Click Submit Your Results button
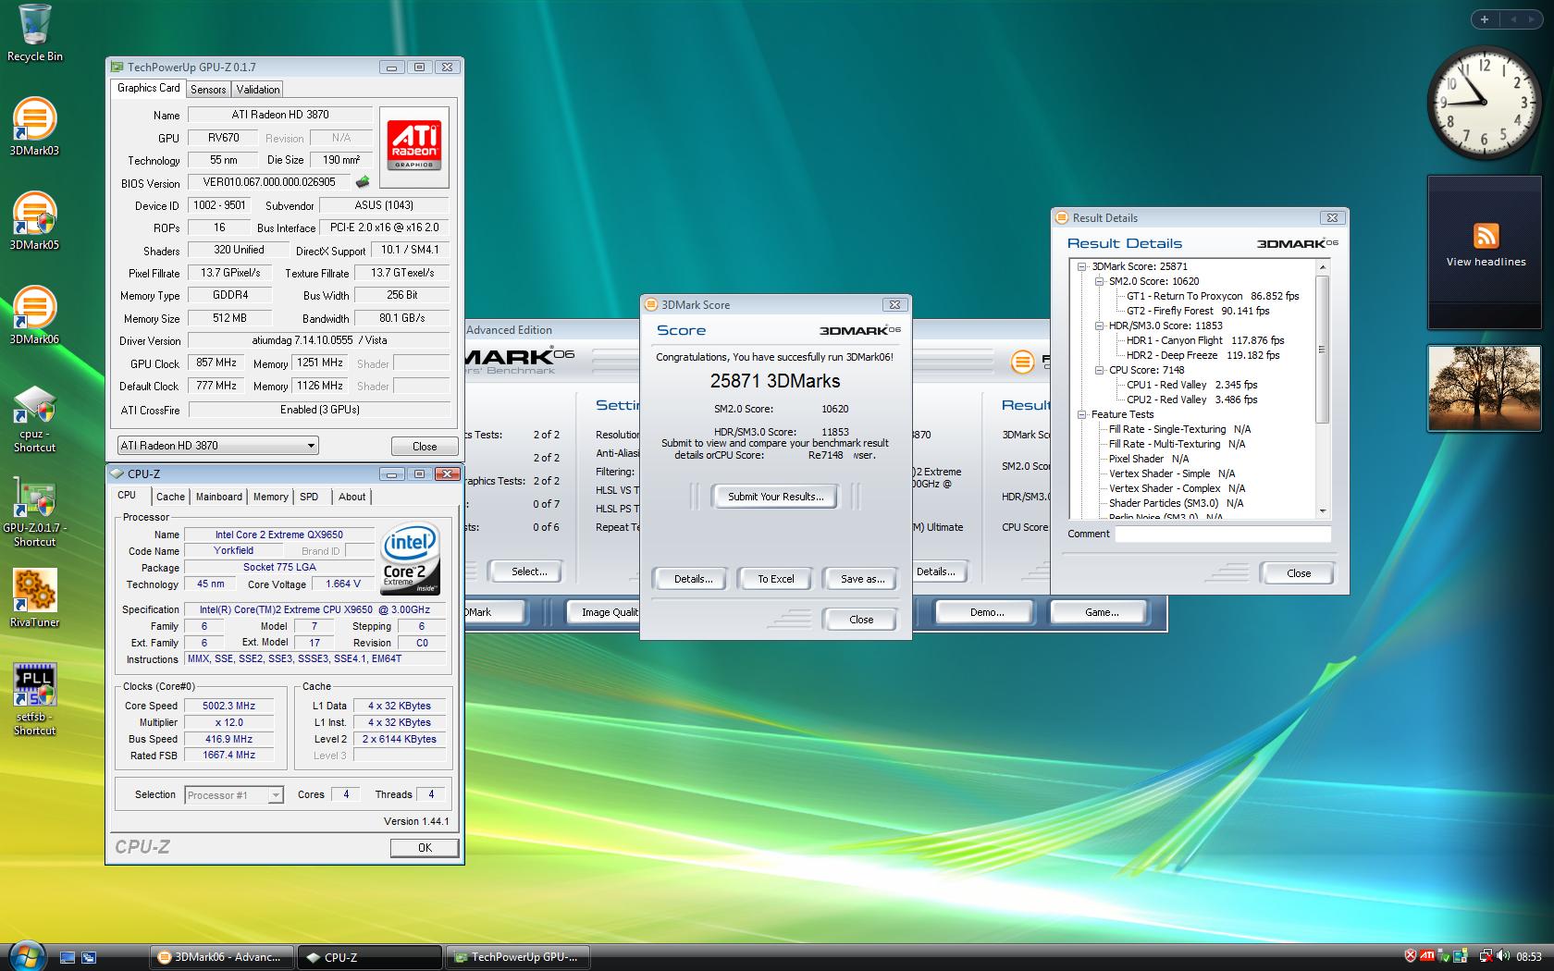Viewport: 1554px width, 971px height. [775, 497]
